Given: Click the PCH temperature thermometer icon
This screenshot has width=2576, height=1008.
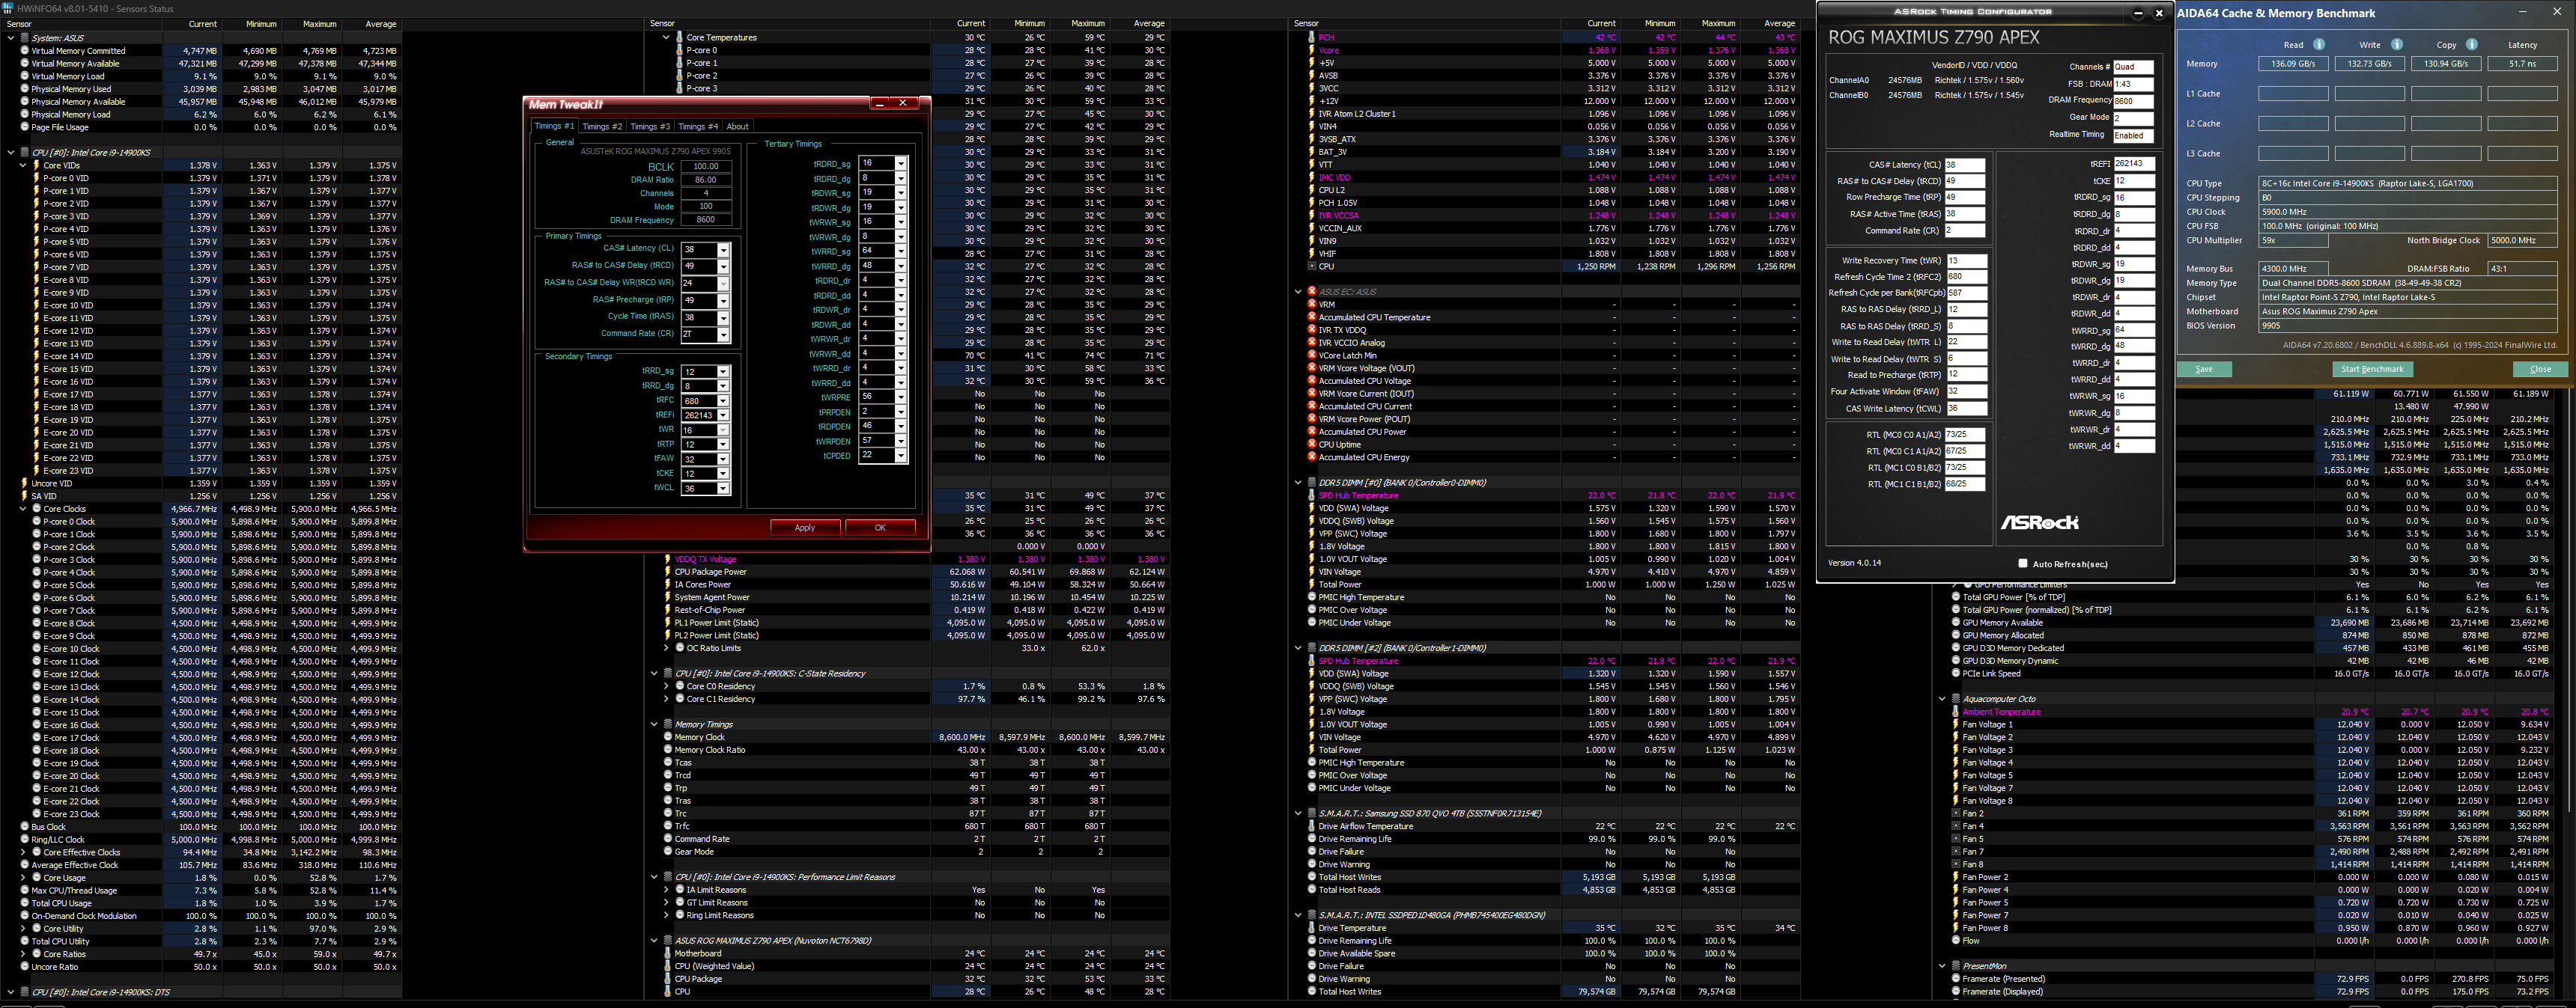Looking at the screenshot, I should pyautogui.click(x=1311, y=37).
